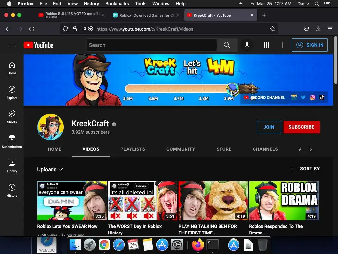Open the YouTube apps grid icon
This screenshot has height=254, width=338.
click(x=267, y=45)
